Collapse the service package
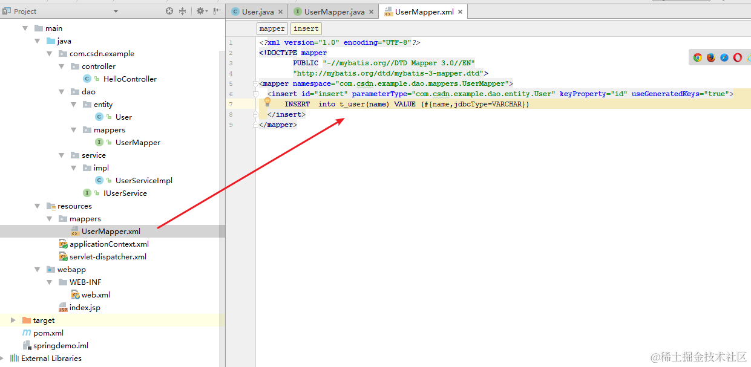751x367 pixels. (62, 155)
